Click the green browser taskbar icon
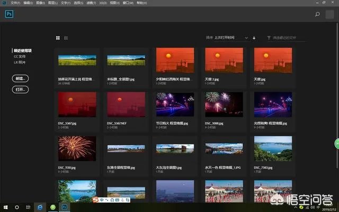The width and height of the screenshot is (339, 212). point(53,207)
